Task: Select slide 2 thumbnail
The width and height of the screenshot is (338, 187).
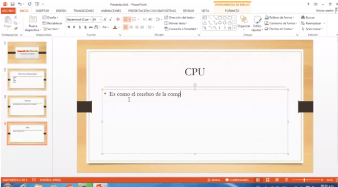Action: pos(27,79)
